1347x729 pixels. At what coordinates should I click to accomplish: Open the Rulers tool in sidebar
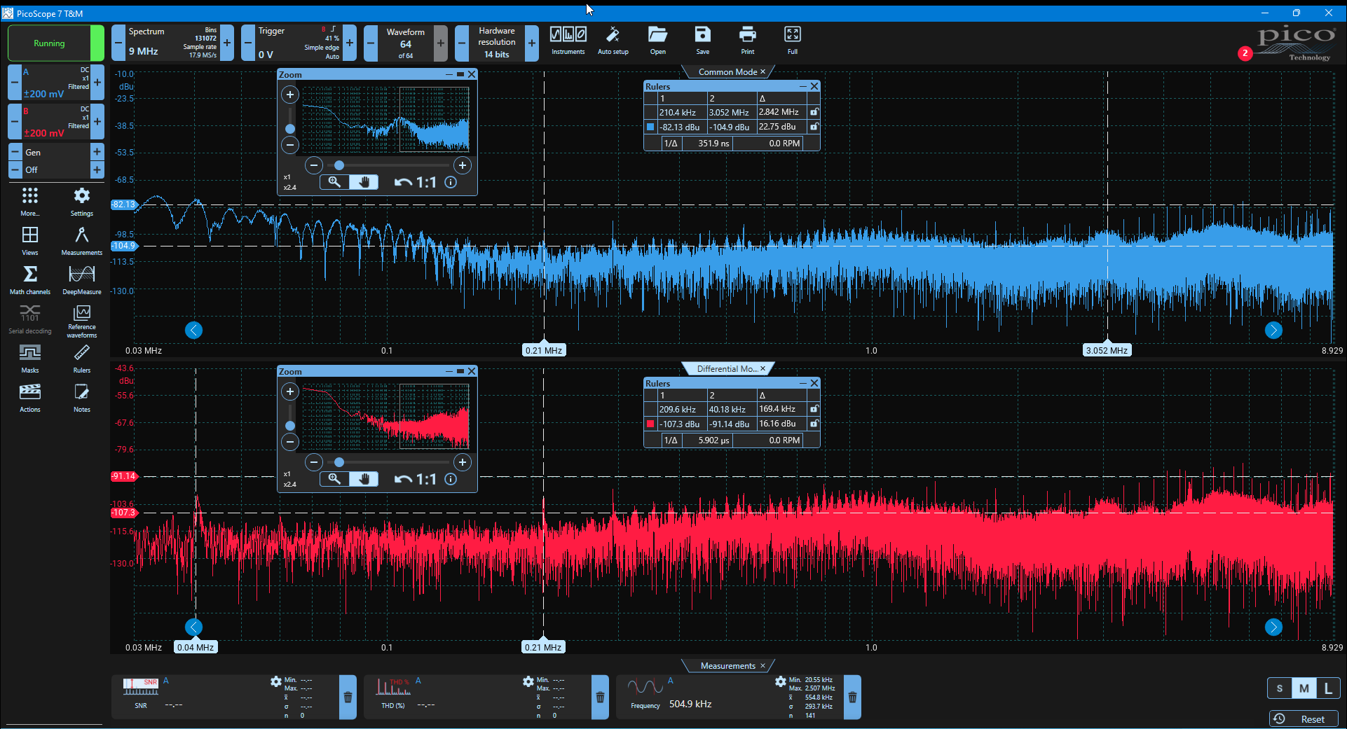point(82,358)
